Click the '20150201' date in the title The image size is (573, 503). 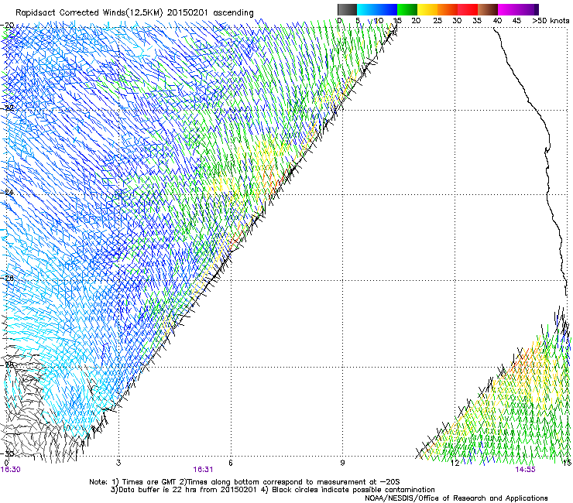pos(187,12)
